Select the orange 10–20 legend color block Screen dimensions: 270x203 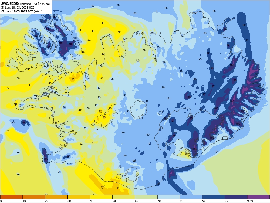tap(34, 197)
